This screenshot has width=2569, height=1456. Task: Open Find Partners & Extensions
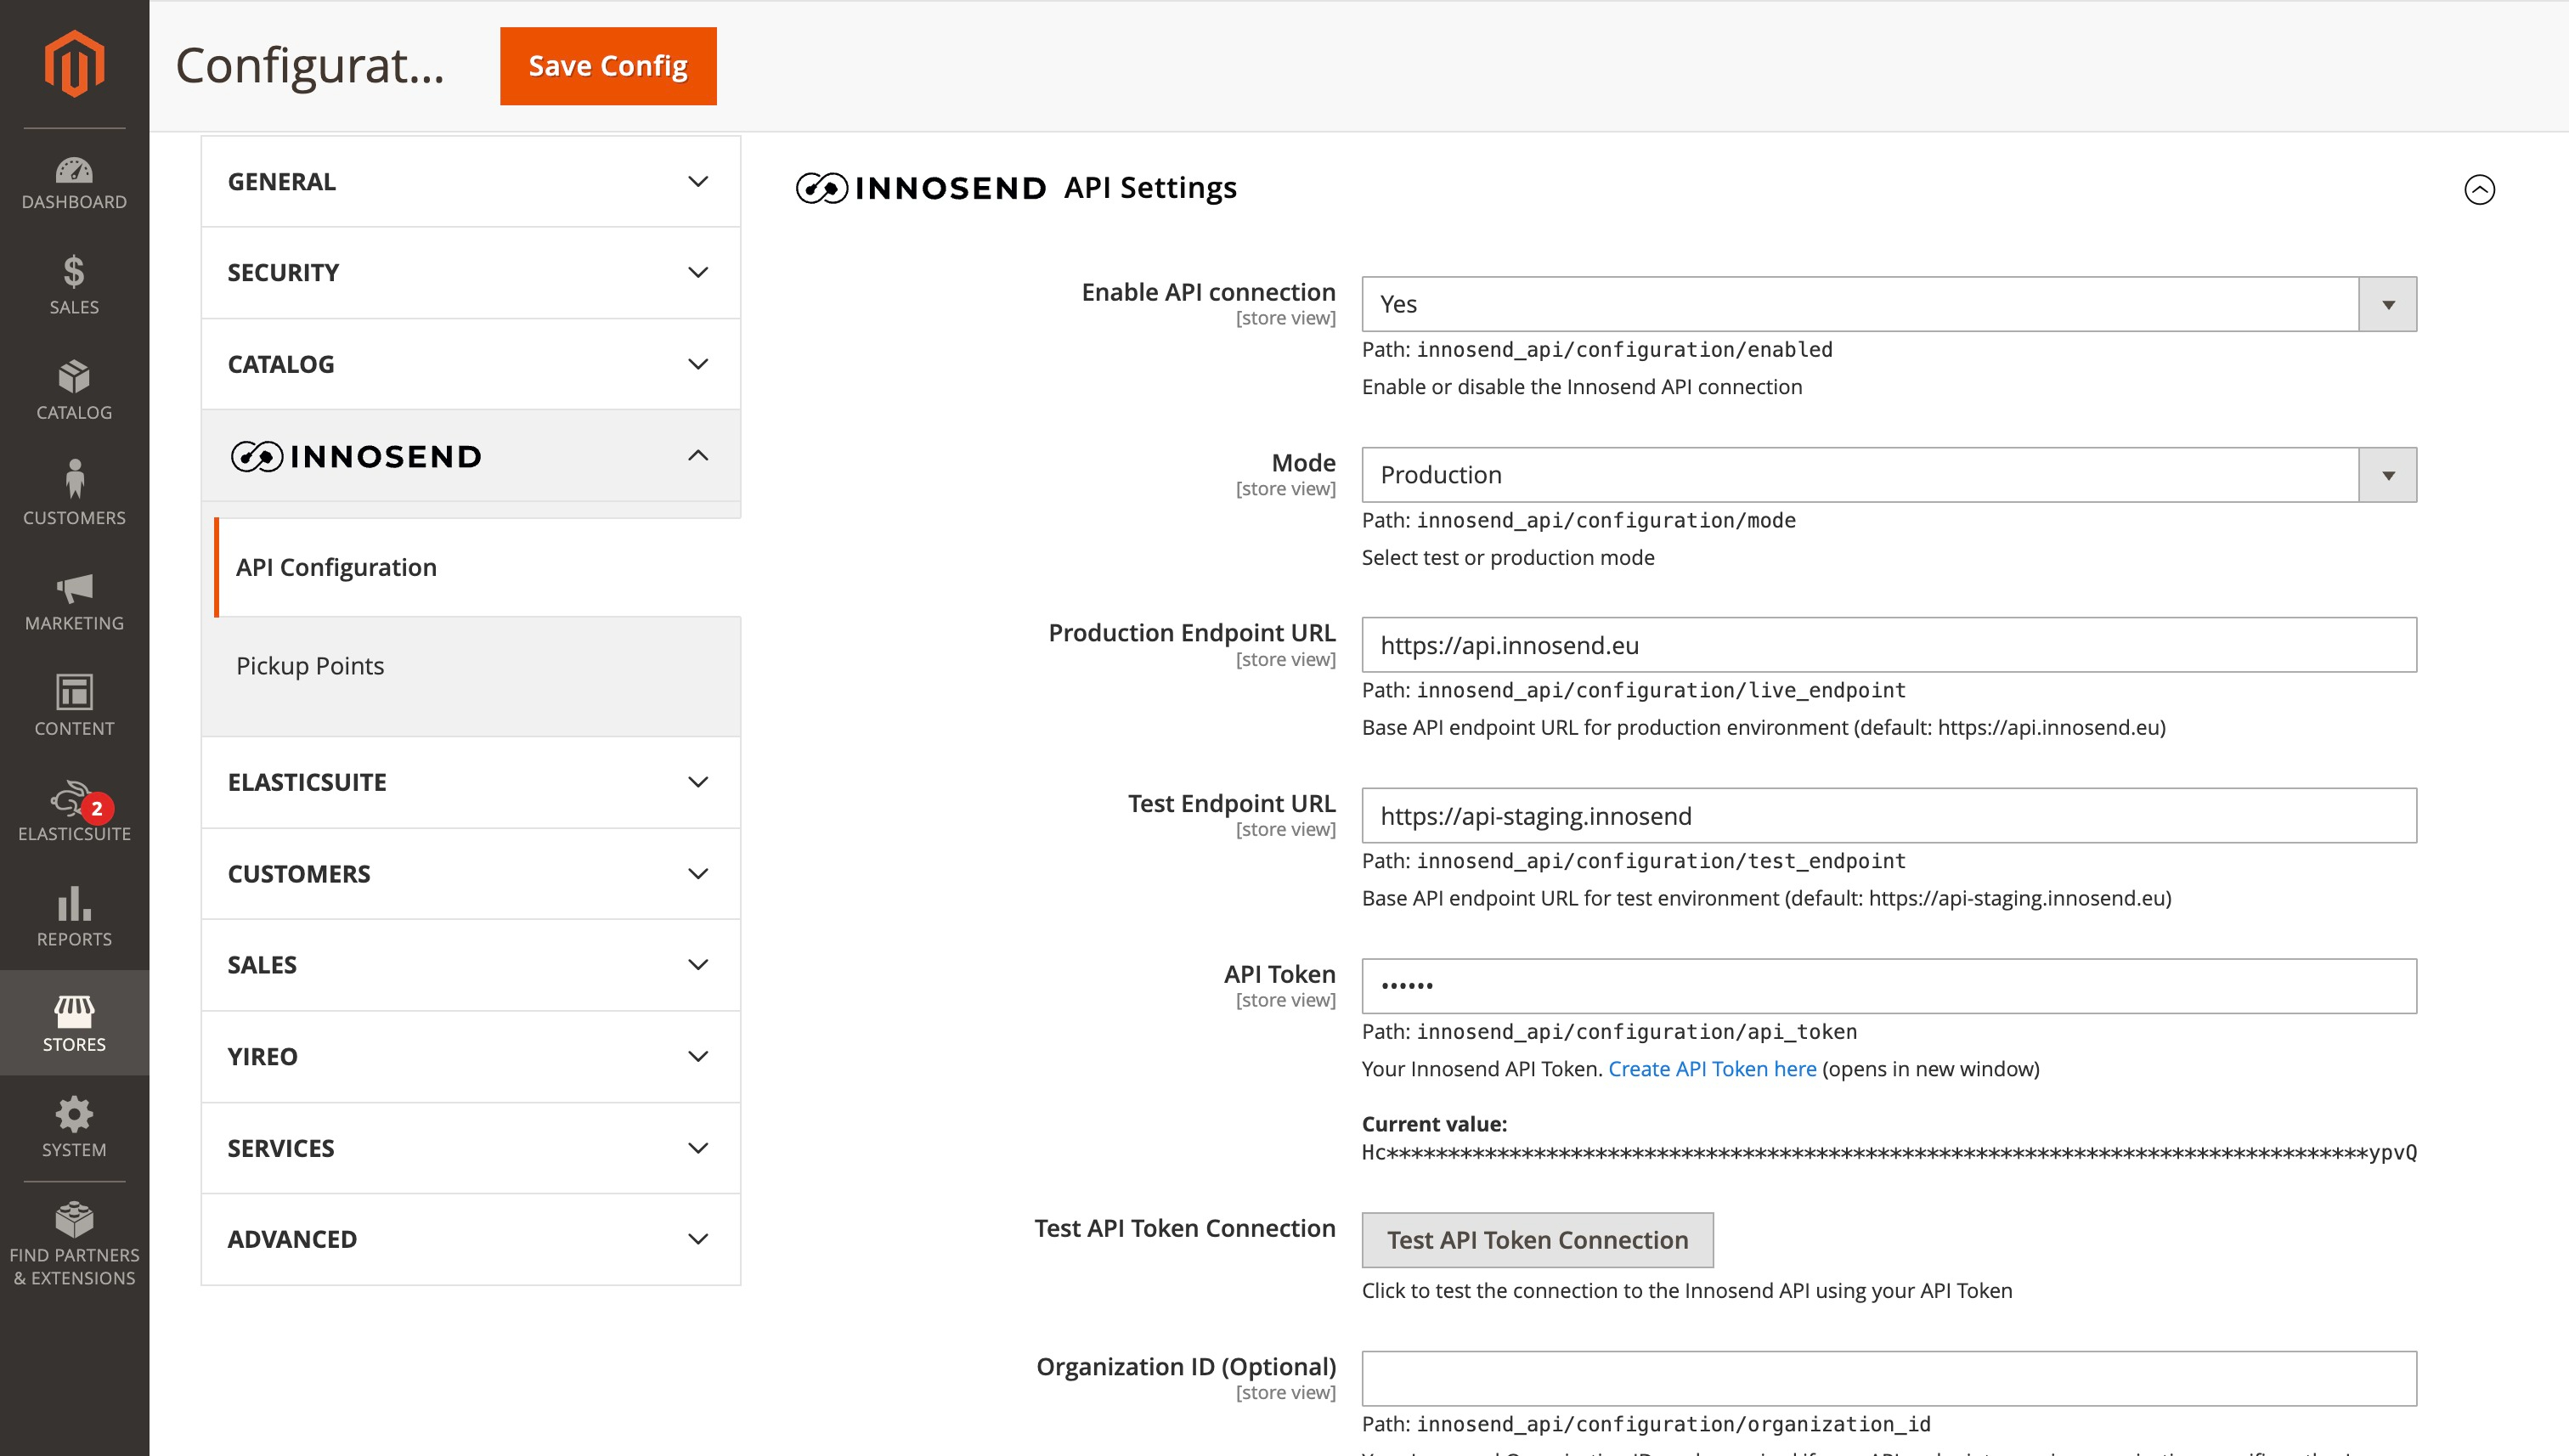[74, 1243]
